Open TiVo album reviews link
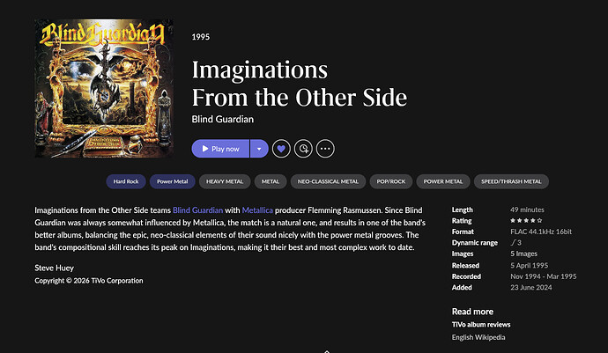The width and height of the screenshot is (608, 353). coord(481,325)
